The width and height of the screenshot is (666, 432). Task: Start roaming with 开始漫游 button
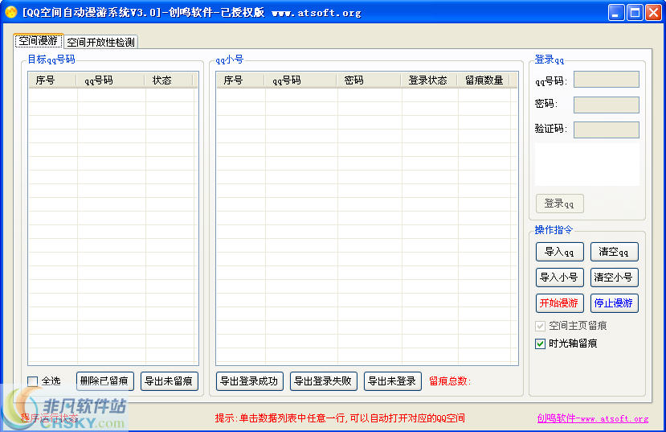(x=558, y=303)
